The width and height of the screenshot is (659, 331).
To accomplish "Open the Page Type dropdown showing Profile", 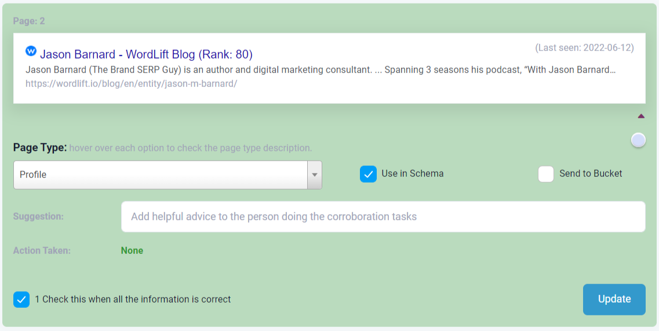I will click(168, 174).
